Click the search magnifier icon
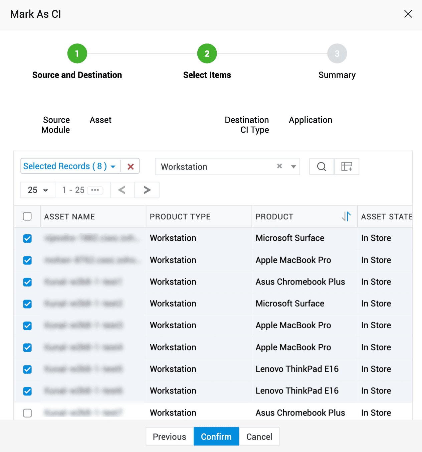This screenshot has height=452, width=422. click(x=322, y=166)
